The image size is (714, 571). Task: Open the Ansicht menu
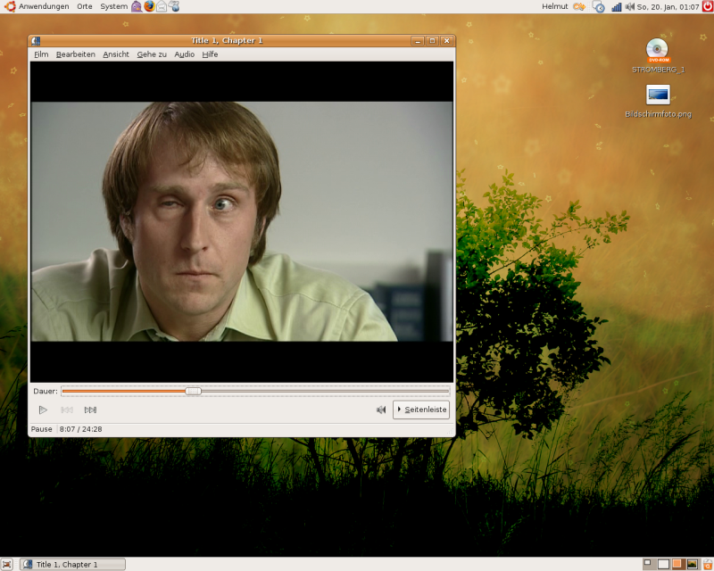[116, 54]
